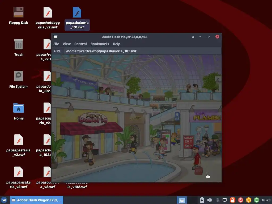
Task: Open the battery power manager tray icon
Action: point(202,200)
